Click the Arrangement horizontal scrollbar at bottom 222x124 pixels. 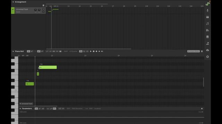tap(89, 49)
